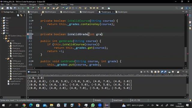Open Package Explorer View Menu (three dots)
Image resolution: width=192 pixels, height=108 pixels.
24,15
